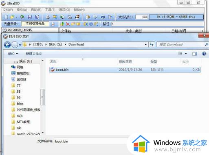Click the 文件名(N) input field
The height and width of the screenshot is (155, 209).
(x=91, y=142)
